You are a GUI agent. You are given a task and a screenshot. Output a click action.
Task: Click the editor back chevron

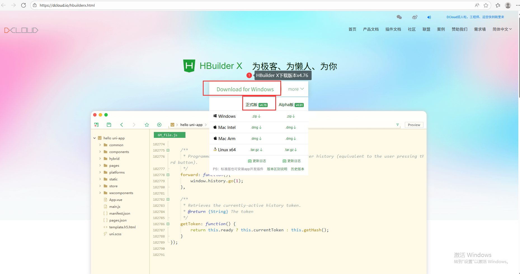[x=122, y=125]
